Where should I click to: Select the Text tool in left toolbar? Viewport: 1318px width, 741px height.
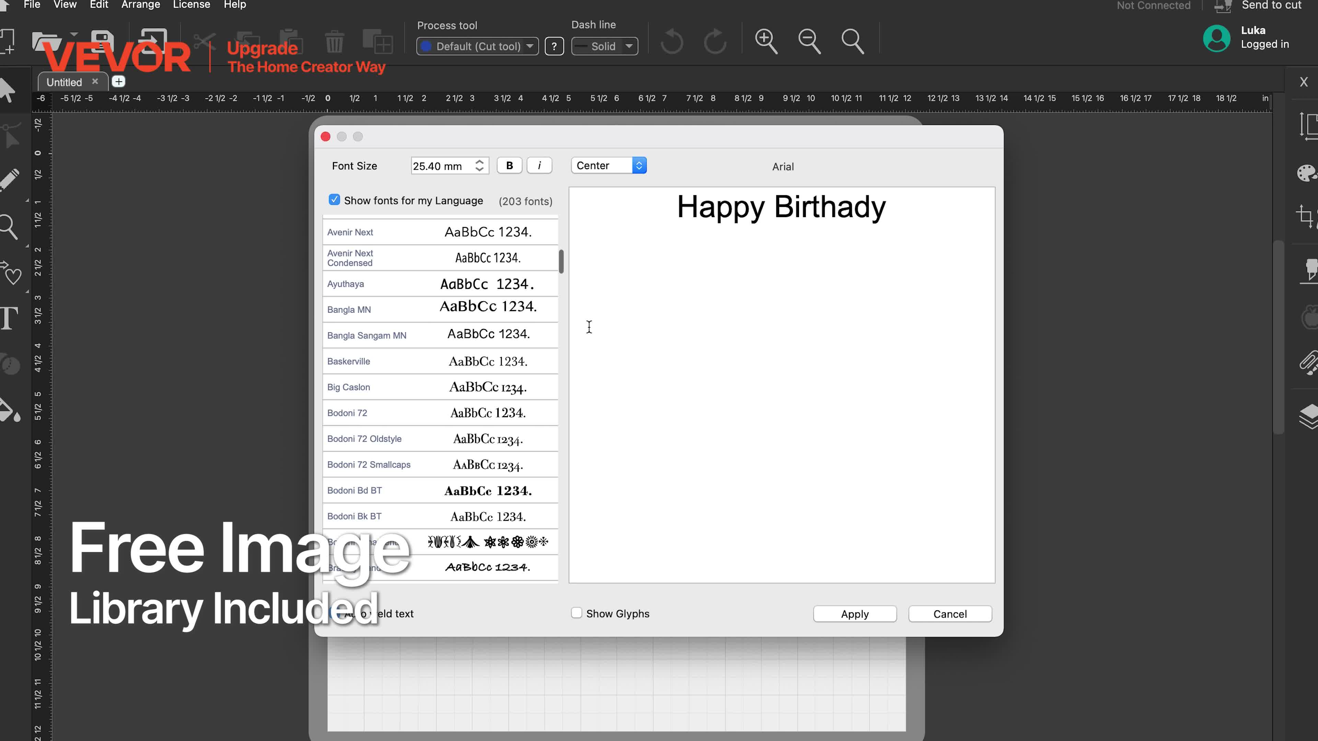click(x=9, y=318)
